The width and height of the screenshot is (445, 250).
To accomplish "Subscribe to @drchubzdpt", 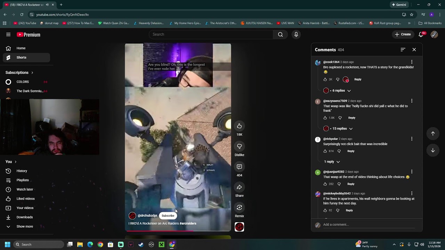I will click(x=168, y=216).
